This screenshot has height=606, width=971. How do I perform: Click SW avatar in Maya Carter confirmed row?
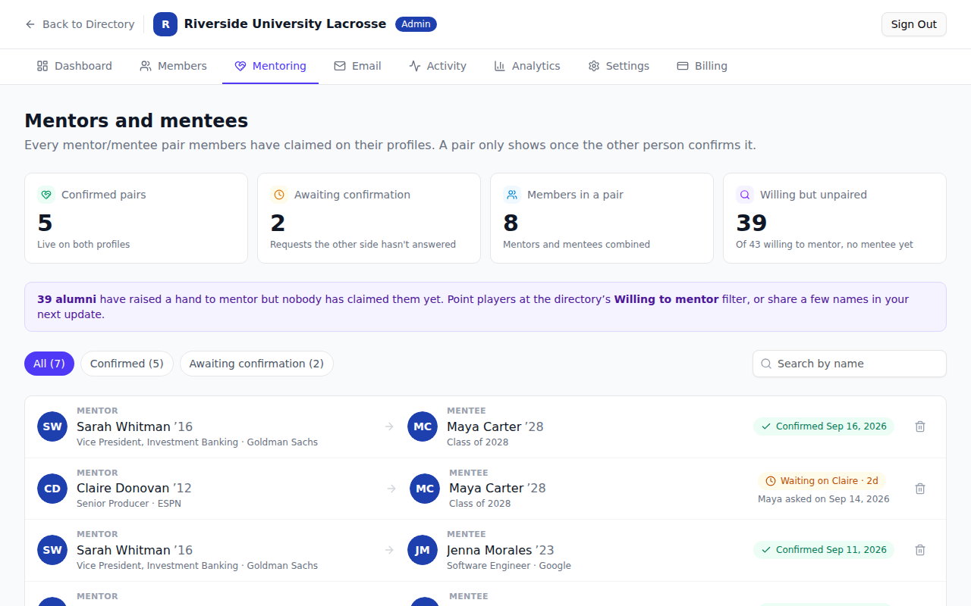coord(52,426)
